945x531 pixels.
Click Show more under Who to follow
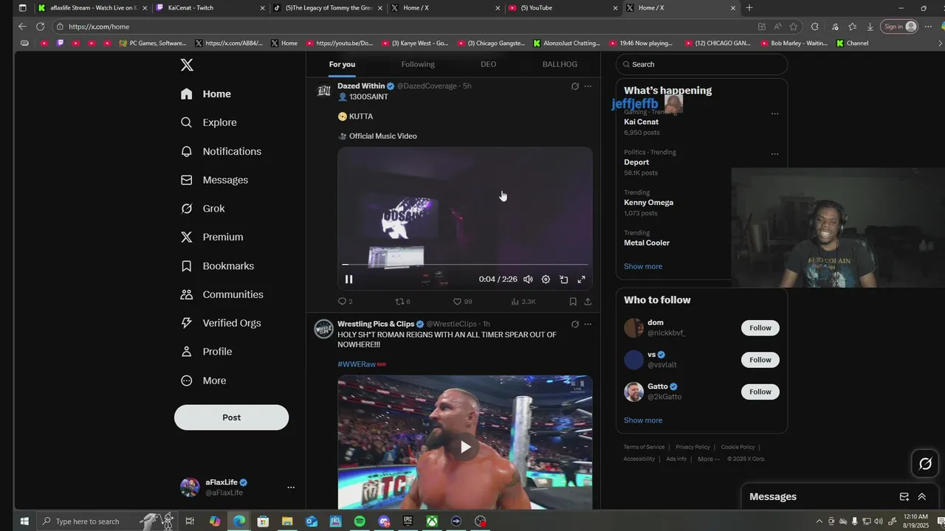pyautogui.click(x=643, y=420)
